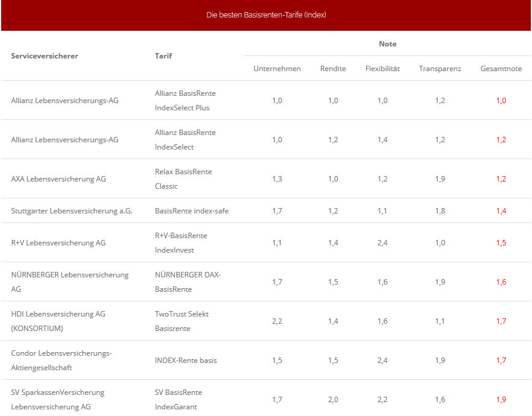
Task: Click Transparenz 1,1 in the HDI row
Action: click(440, 321)
